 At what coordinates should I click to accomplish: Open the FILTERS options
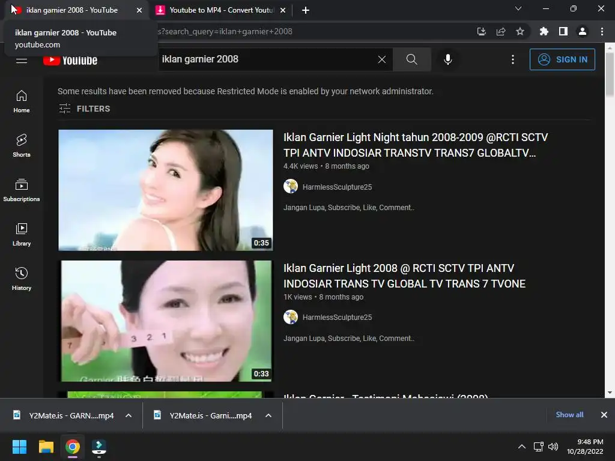click(84, 109)
